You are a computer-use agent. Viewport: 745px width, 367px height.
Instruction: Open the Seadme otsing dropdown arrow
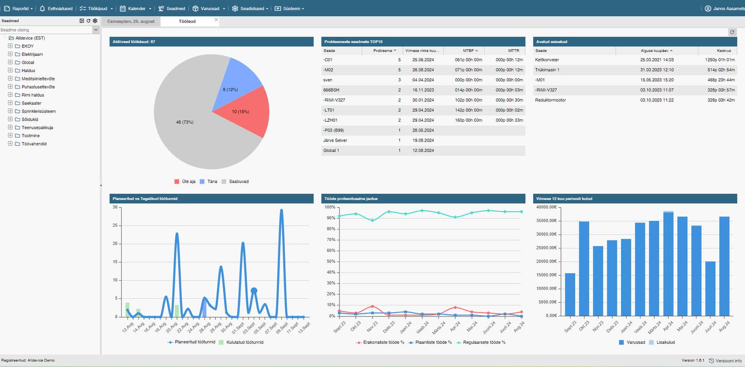point(96,30)
